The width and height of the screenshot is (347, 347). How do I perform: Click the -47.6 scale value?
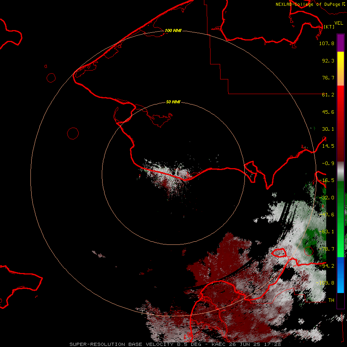(x=327, y=215)
